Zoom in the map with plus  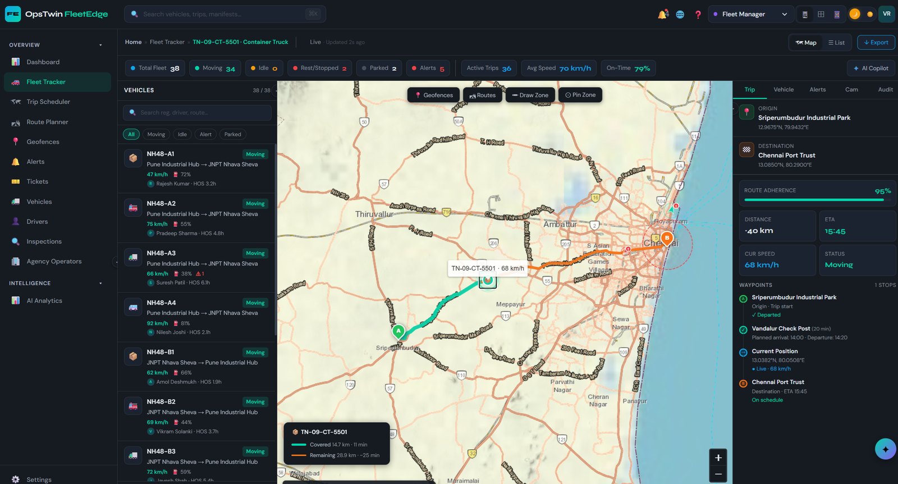(718, 458)
